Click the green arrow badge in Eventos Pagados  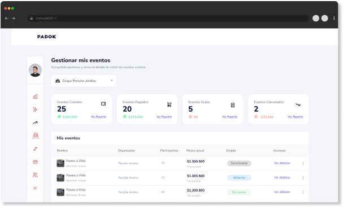pos(125,117)
